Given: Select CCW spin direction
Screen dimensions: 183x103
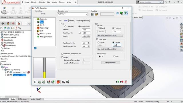Looking at the screenshot, I should [114, 56].
